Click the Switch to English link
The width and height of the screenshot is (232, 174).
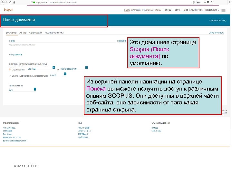pyautogui.click(x=83, y=128)
